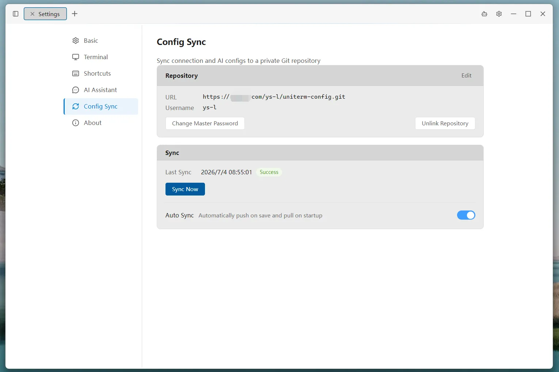Open a new tab with plus icon

[75, 14]
